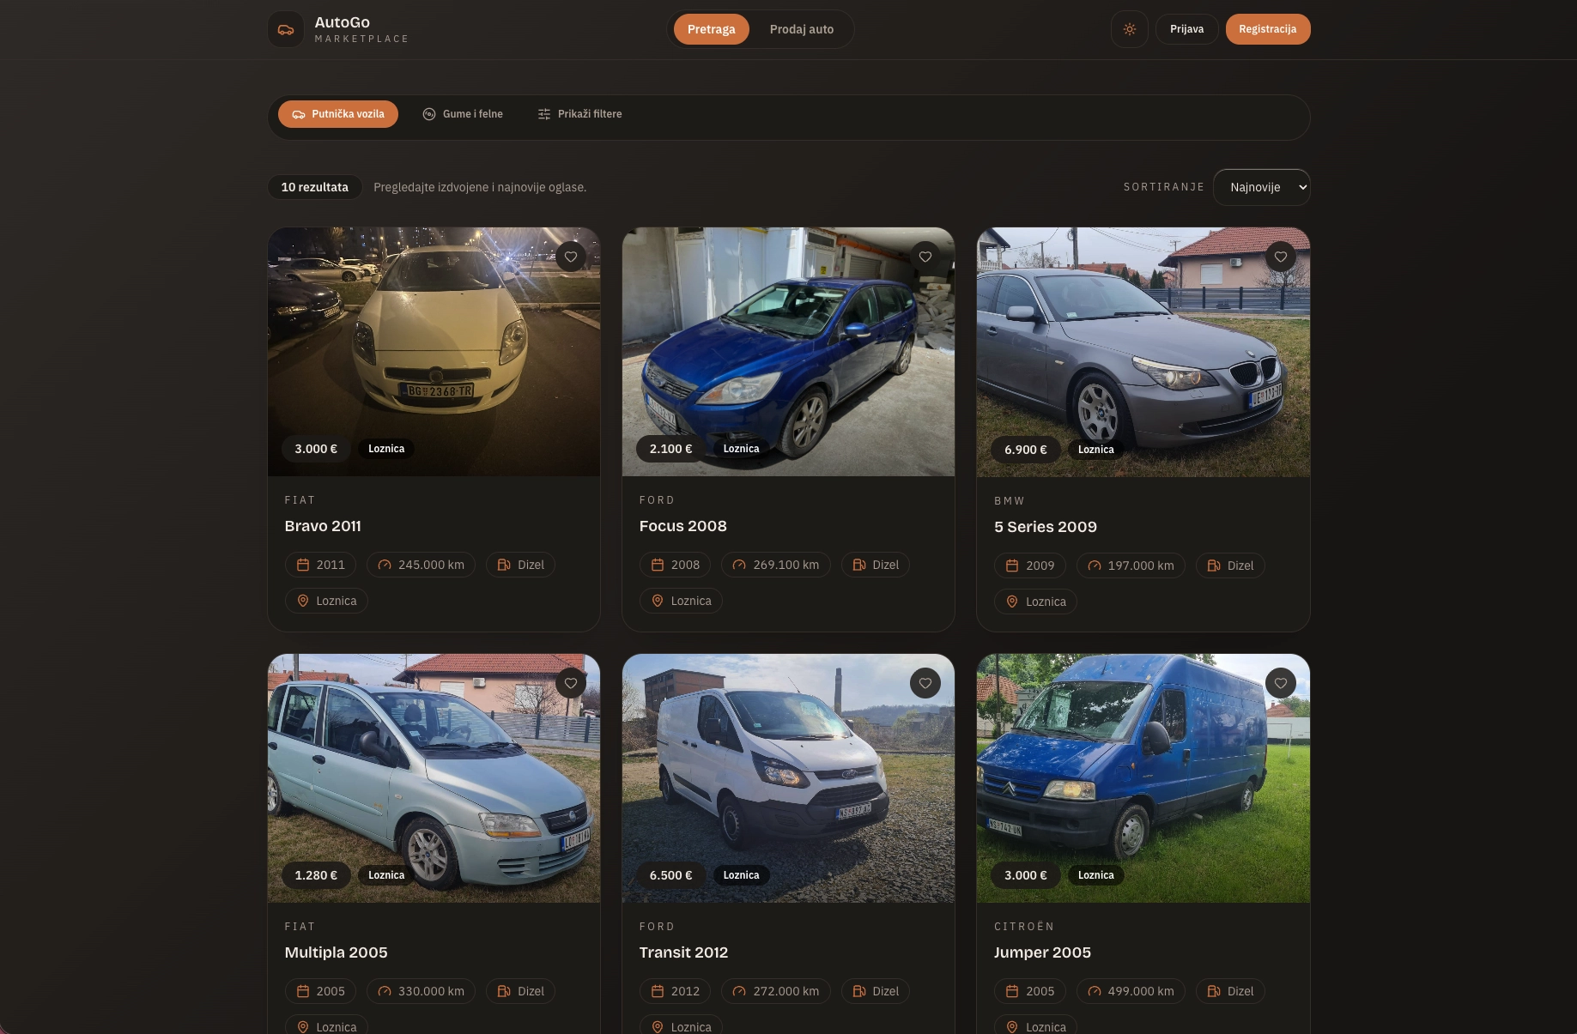Click the fuel pump icon on Focus card
The image size is (1577, 1034).
click(x=858, y=565)
